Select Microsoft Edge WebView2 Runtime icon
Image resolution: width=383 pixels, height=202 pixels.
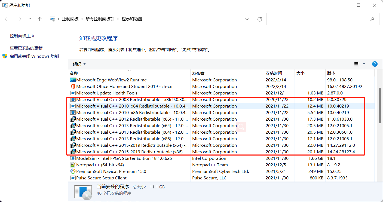(73, 80)
